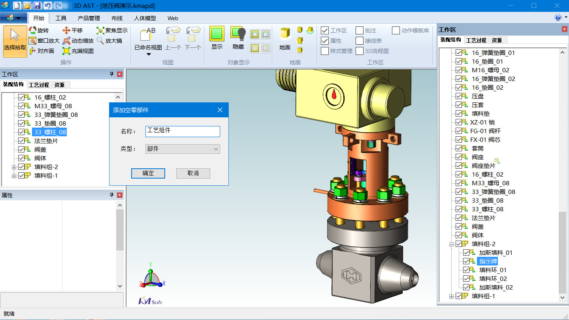Click the 显示 show object icon
The height and width of the screenshot is (320, 569).
pos(217,34)
